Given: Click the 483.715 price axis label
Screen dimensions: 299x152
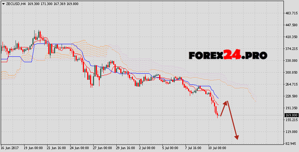Looking at the screenshot, I should (290, 13).
